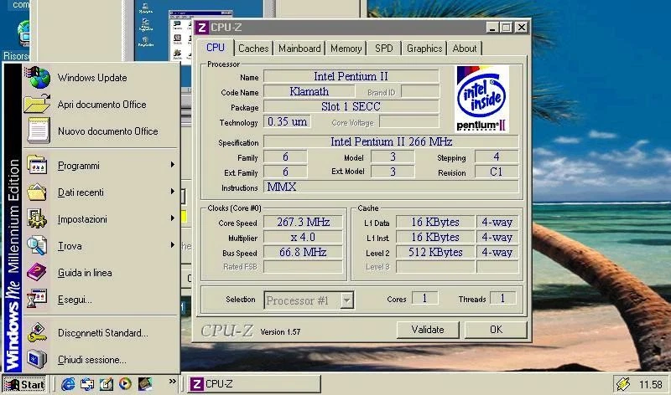
Task: Click the CPU-Z taskbar button
Action: click(254, 384)
